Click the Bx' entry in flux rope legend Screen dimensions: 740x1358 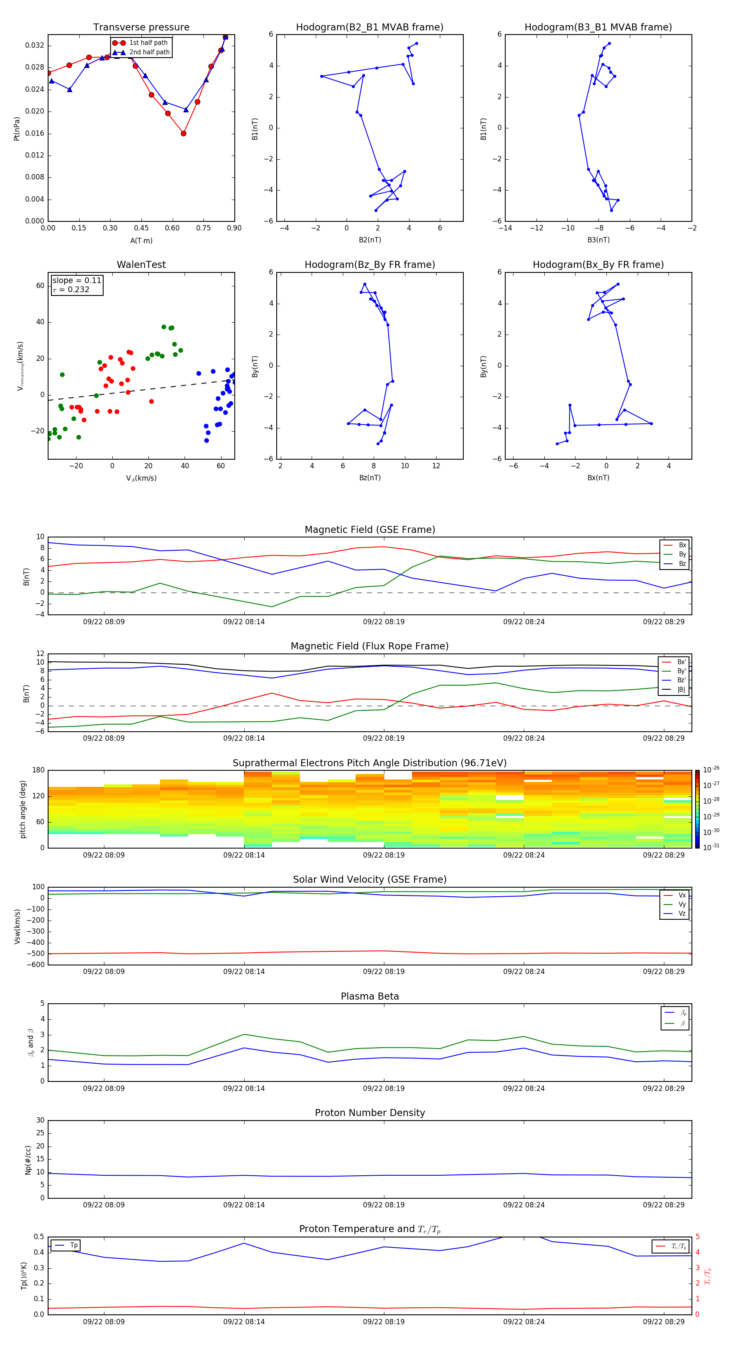[674, 662]
